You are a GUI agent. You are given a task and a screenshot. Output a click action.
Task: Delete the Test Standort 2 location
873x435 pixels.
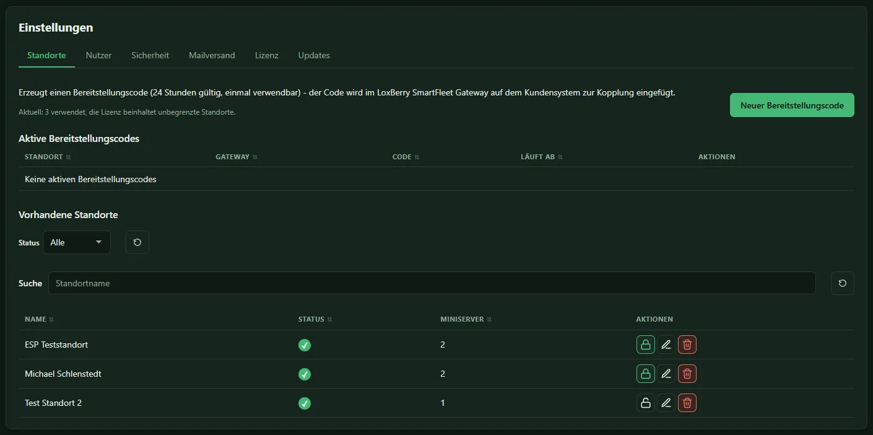click(687, 403)
